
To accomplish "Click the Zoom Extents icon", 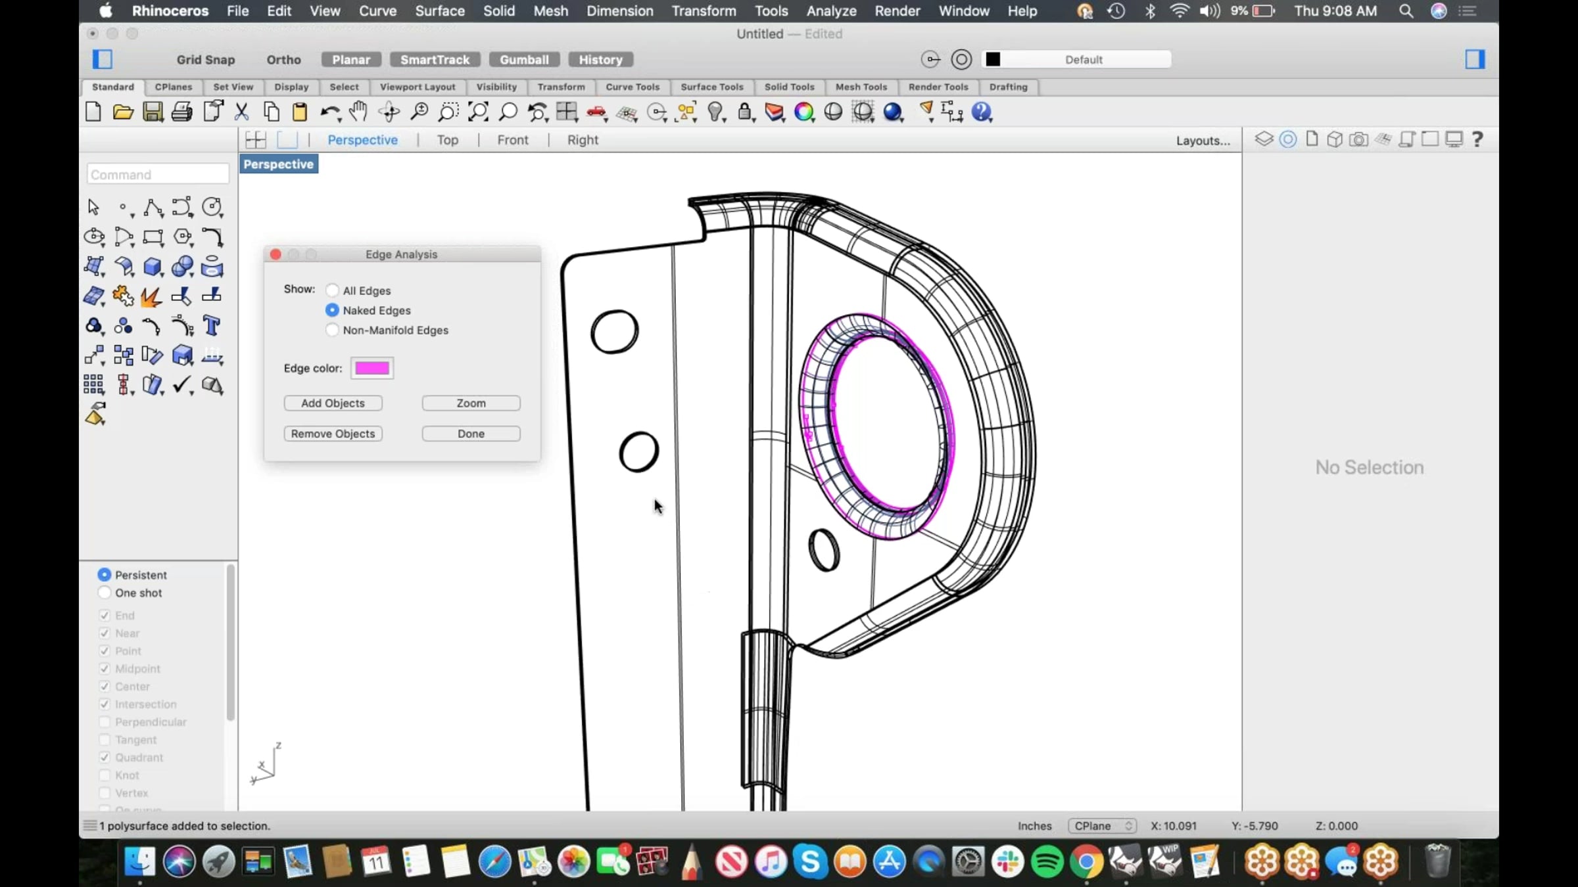I will [478, 112].
